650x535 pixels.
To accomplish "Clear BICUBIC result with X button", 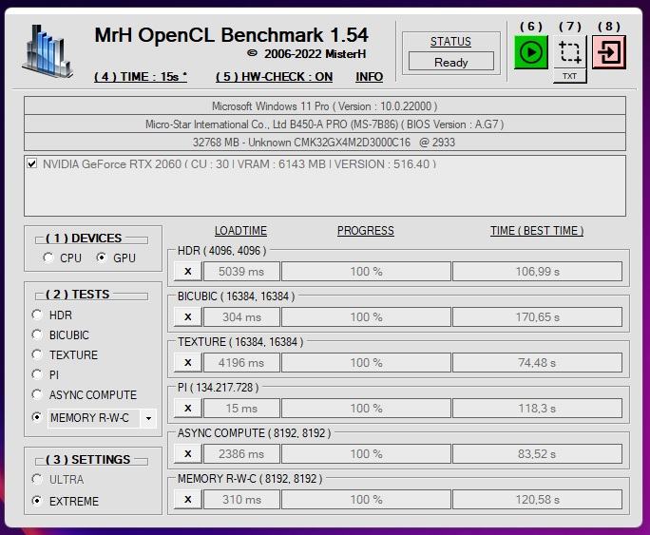I will point(188,317).
